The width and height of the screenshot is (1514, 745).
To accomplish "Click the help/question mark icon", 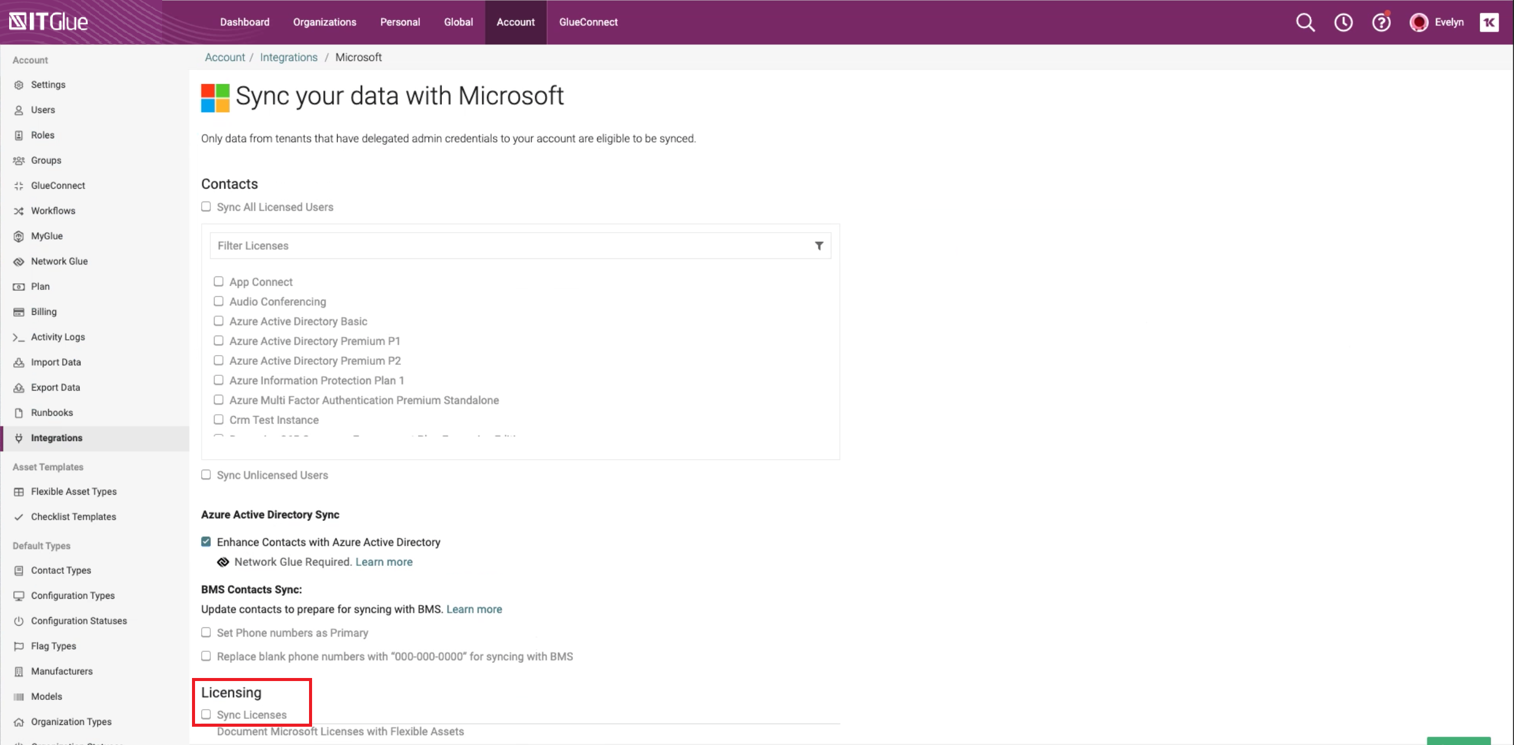I will (x=1381, y=22).
